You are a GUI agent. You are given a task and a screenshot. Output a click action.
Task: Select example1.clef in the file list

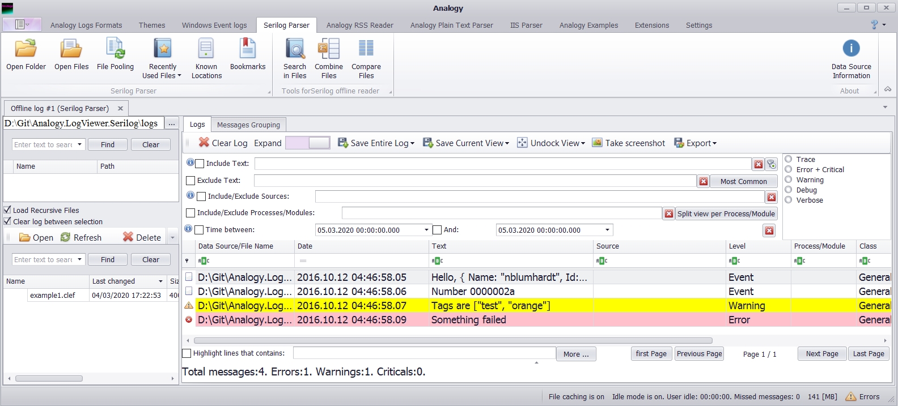click(x=52, y=295)
